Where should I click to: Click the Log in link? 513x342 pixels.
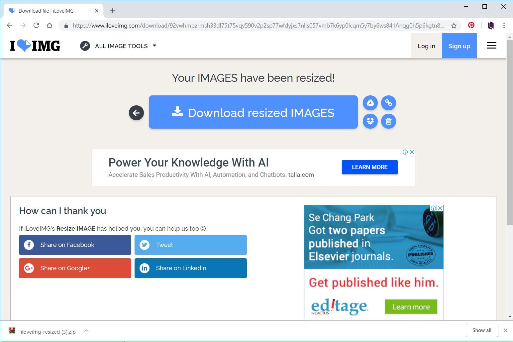pos(426,46)
